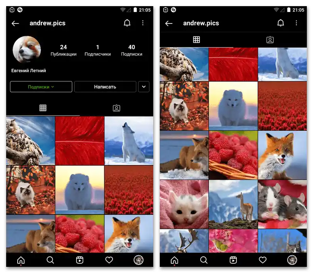This screenshot has width=313, height=273.
Task: Tap back arrow in right phone screen
Action: click(x=169, y=23)
